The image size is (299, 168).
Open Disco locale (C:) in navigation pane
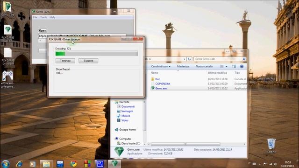(131, 143)
